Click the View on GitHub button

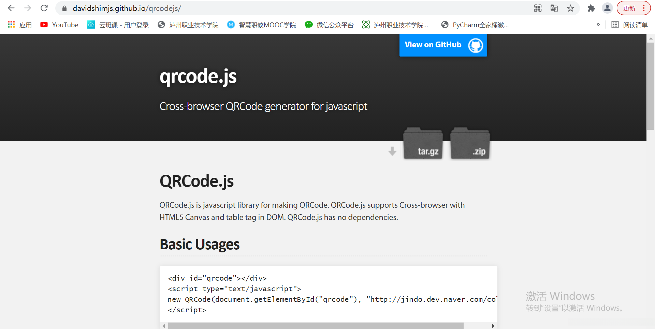(x=443, y=45)
